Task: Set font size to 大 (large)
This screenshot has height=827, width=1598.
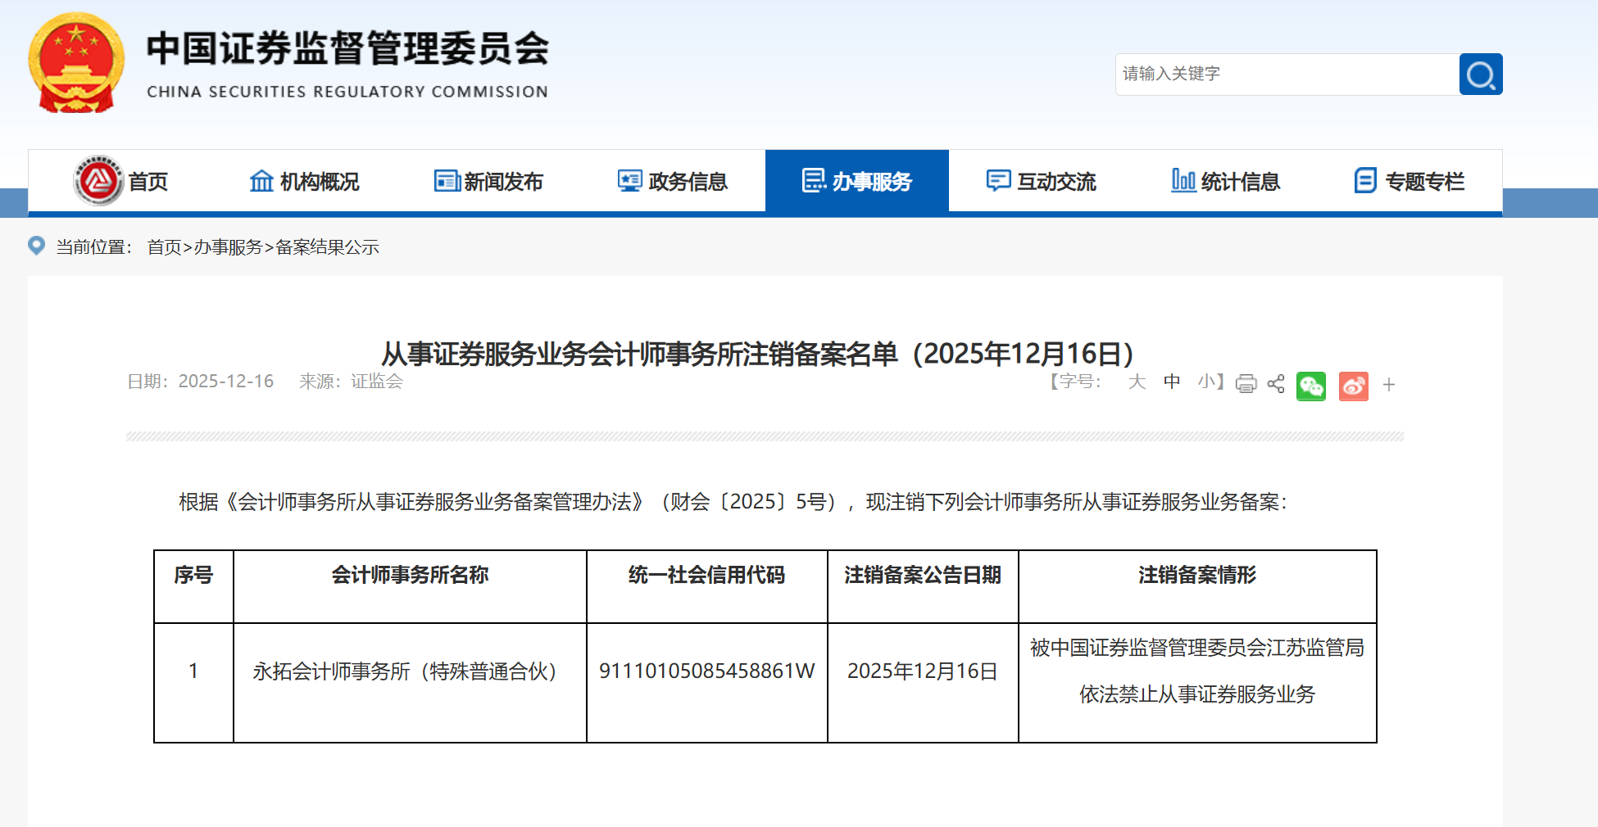Action: pyautogui.click(x=1137, y=382)
